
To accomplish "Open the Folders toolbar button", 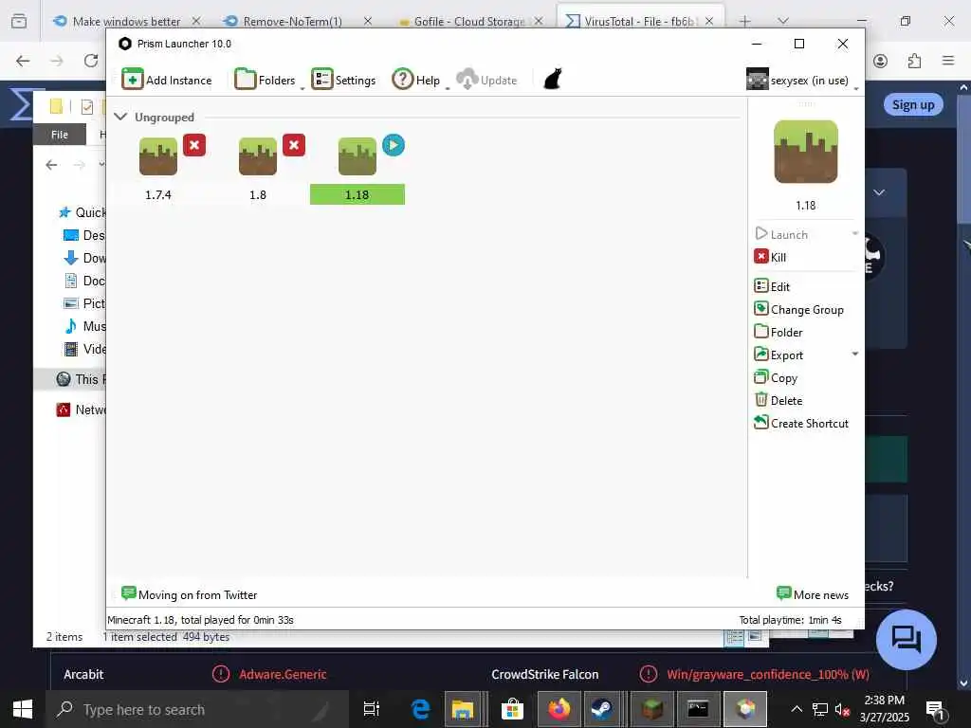I will tap(266, 80).
